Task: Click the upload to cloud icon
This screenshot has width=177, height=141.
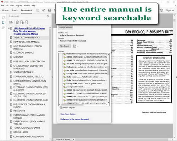Action: tap(44, 10)
